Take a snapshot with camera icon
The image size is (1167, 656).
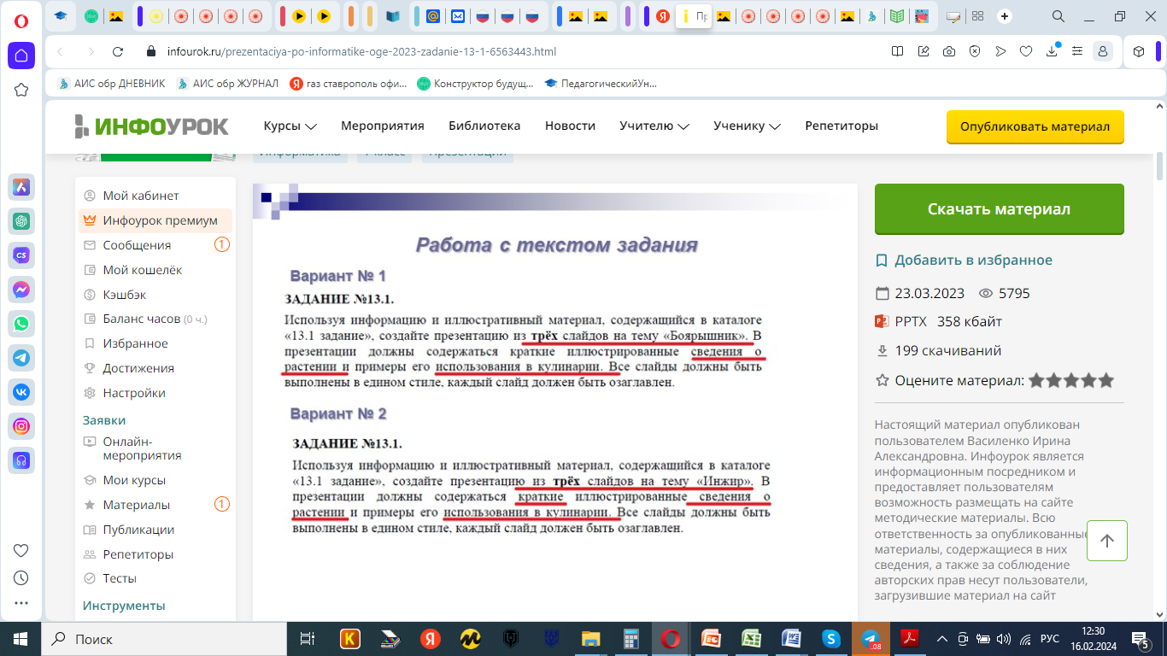949,51
